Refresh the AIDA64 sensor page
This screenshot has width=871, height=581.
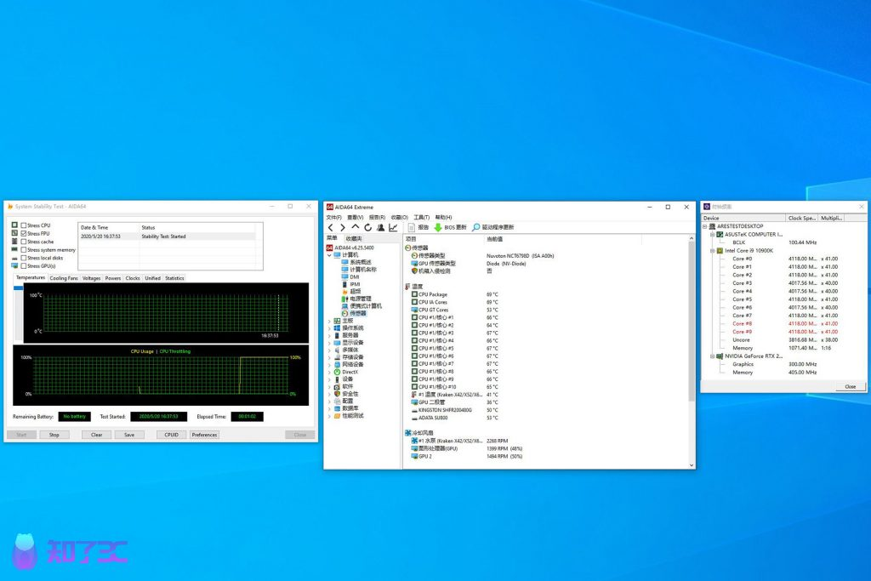point(367,227)
